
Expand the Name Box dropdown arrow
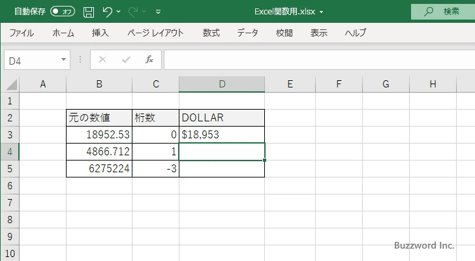[64, 59]
